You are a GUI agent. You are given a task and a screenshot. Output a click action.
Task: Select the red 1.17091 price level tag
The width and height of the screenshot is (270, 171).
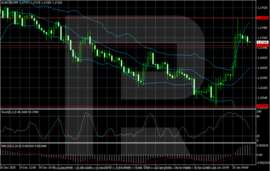(x=263, y=45)
